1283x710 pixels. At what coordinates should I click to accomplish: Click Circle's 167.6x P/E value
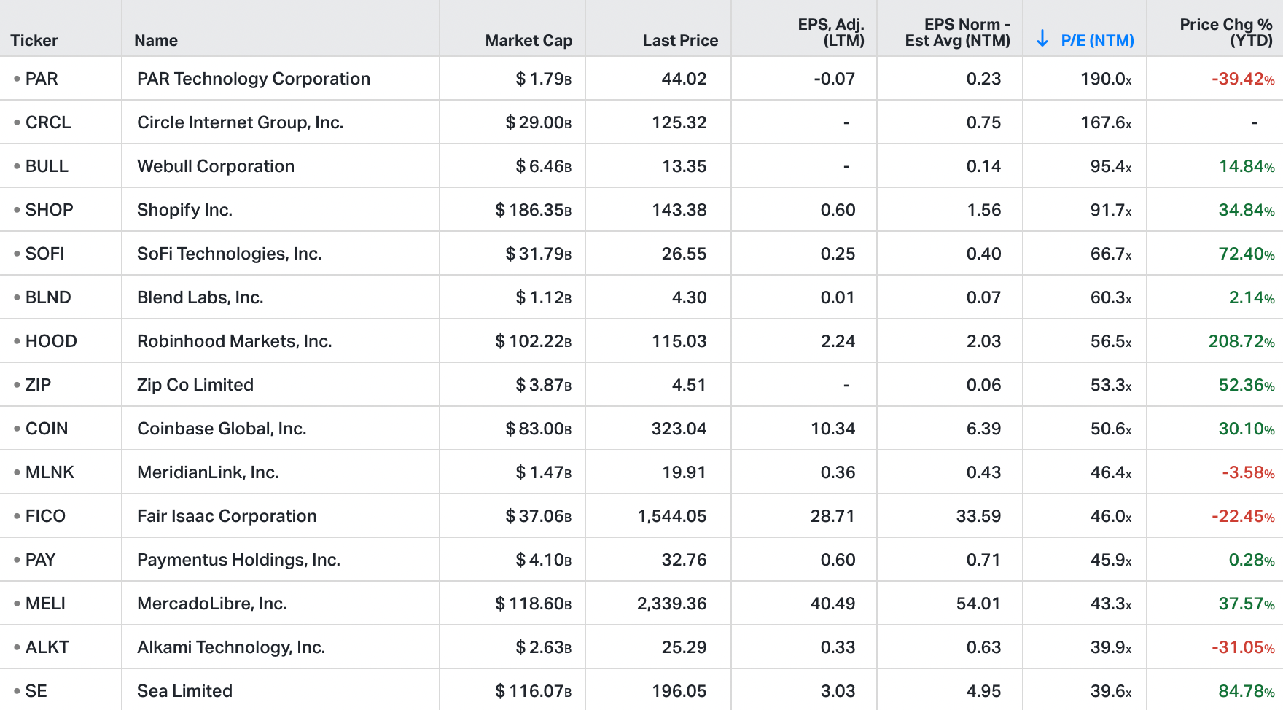(1107, 122)
